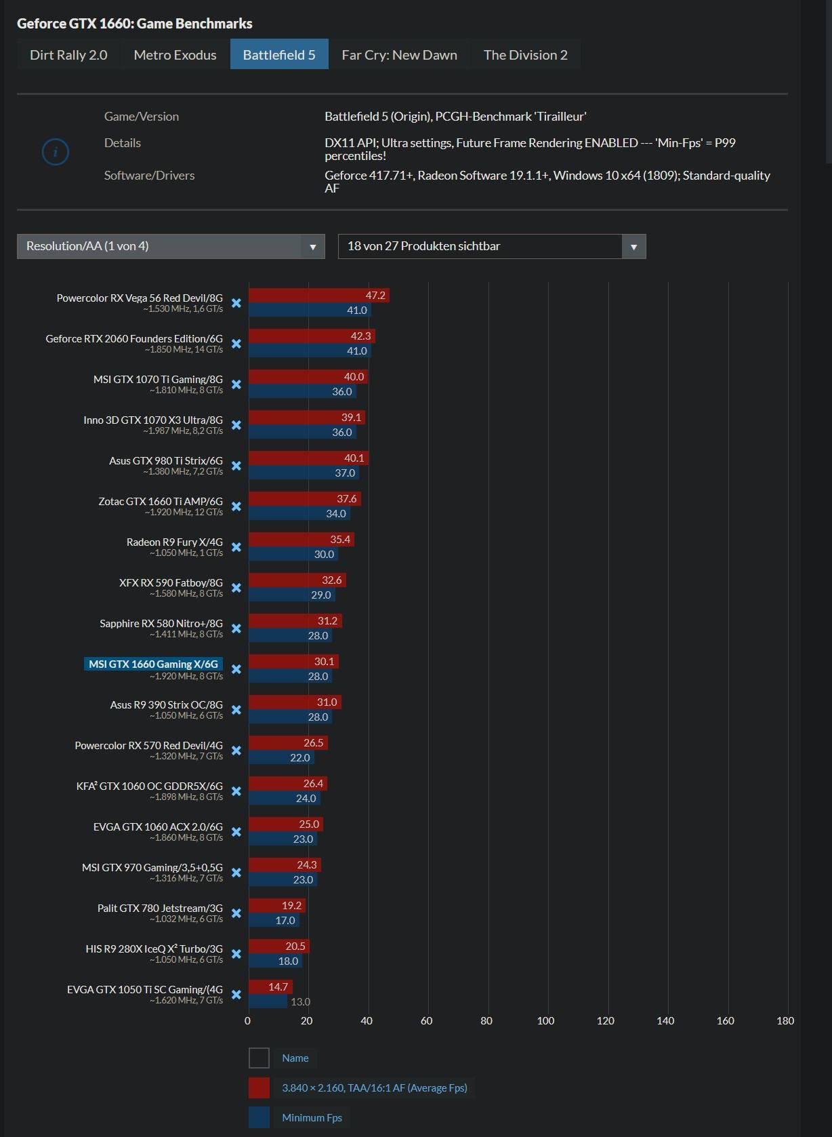This screenshot has height=1137, width=832.
Task: Click the Geforce RTX 2060 Founders Edition/6G label
Action: 134,338
